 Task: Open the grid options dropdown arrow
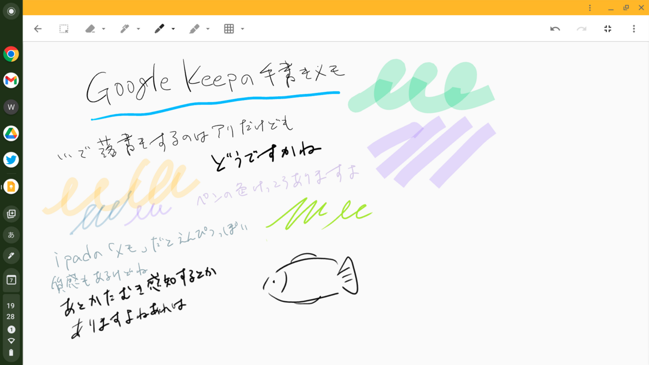pos(242,29)
